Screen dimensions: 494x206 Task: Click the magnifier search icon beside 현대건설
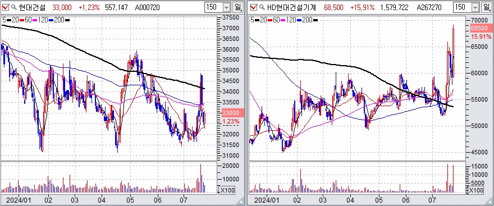pos(14,7)
